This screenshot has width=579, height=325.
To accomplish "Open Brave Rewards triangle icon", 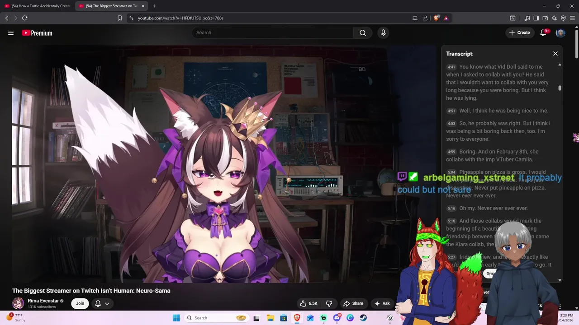I will [446, 18].
